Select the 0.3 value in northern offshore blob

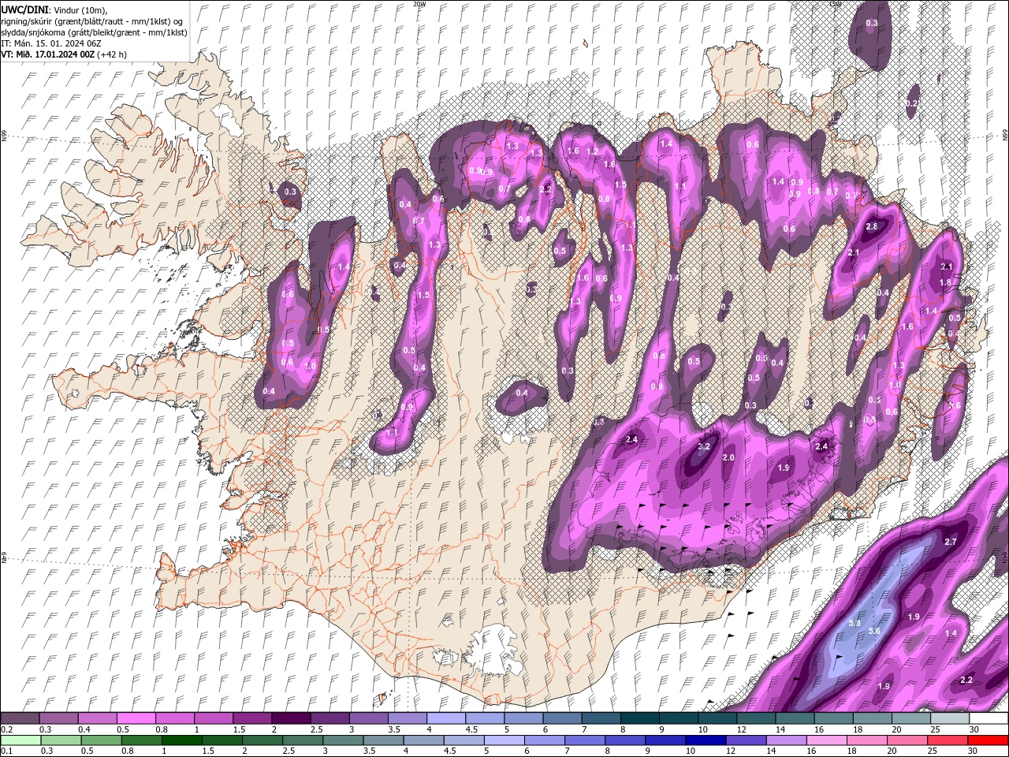pos(872,24)
